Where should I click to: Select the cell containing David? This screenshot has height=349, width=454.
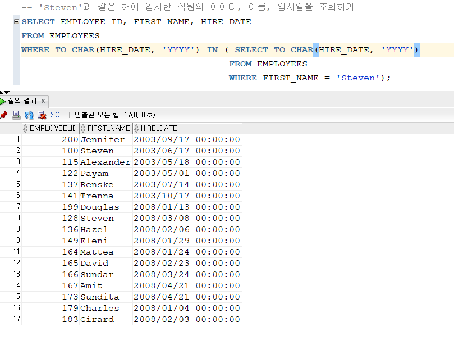106,263
